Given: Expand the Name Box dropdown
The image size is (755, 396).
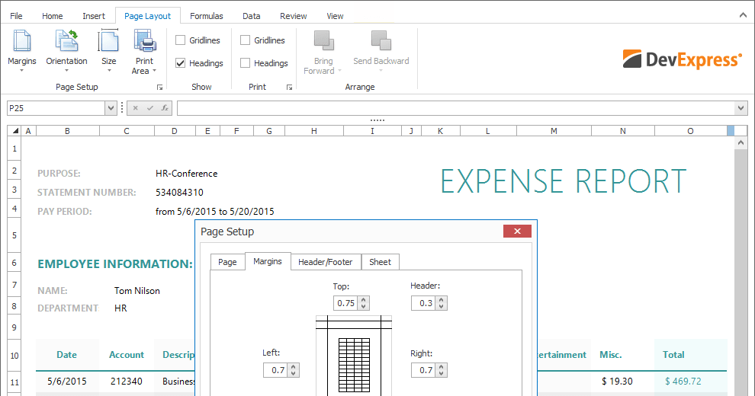Looking at the screenshot, I should coord(111,108).
